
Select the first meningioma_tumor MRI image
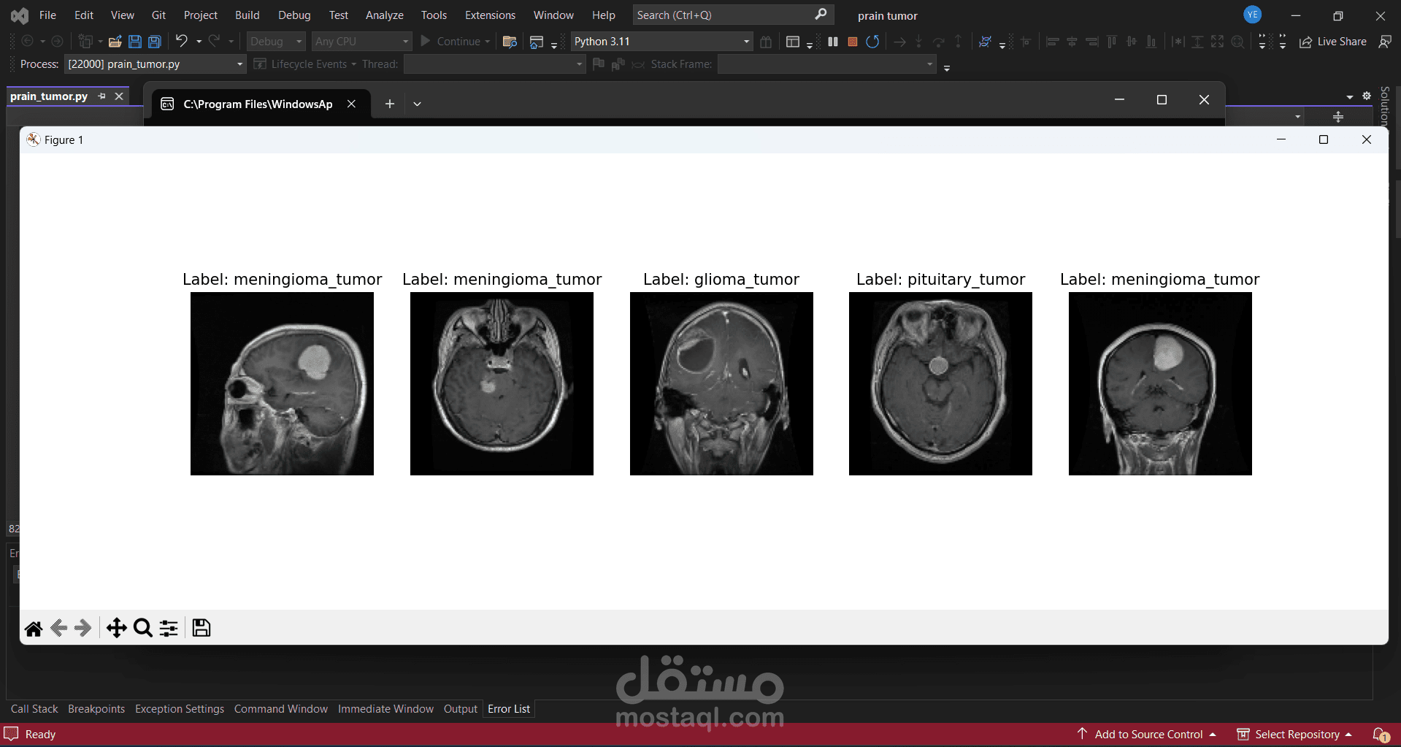[282, 383]
